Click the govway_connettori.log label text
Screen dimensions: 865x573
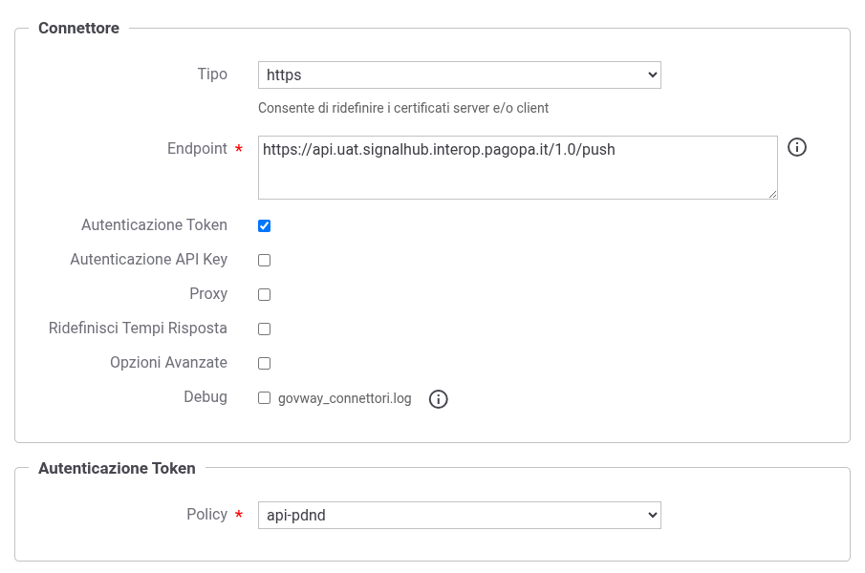coord(345,398)
